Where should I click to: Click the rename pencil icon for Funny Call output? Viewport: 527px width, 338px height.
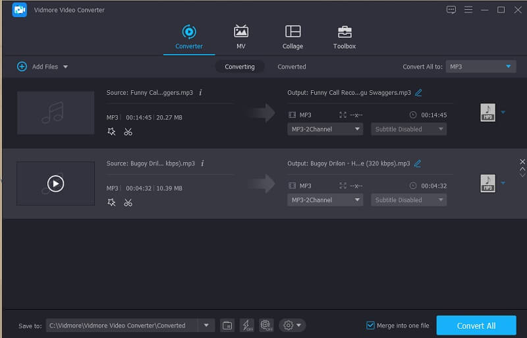click(x=418, y=93)
